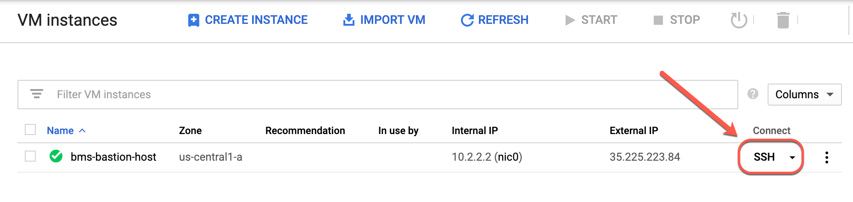Screen dimensions: 853x202
Task: Click the filter list icon in the filter bar
Action: point(37,94)
